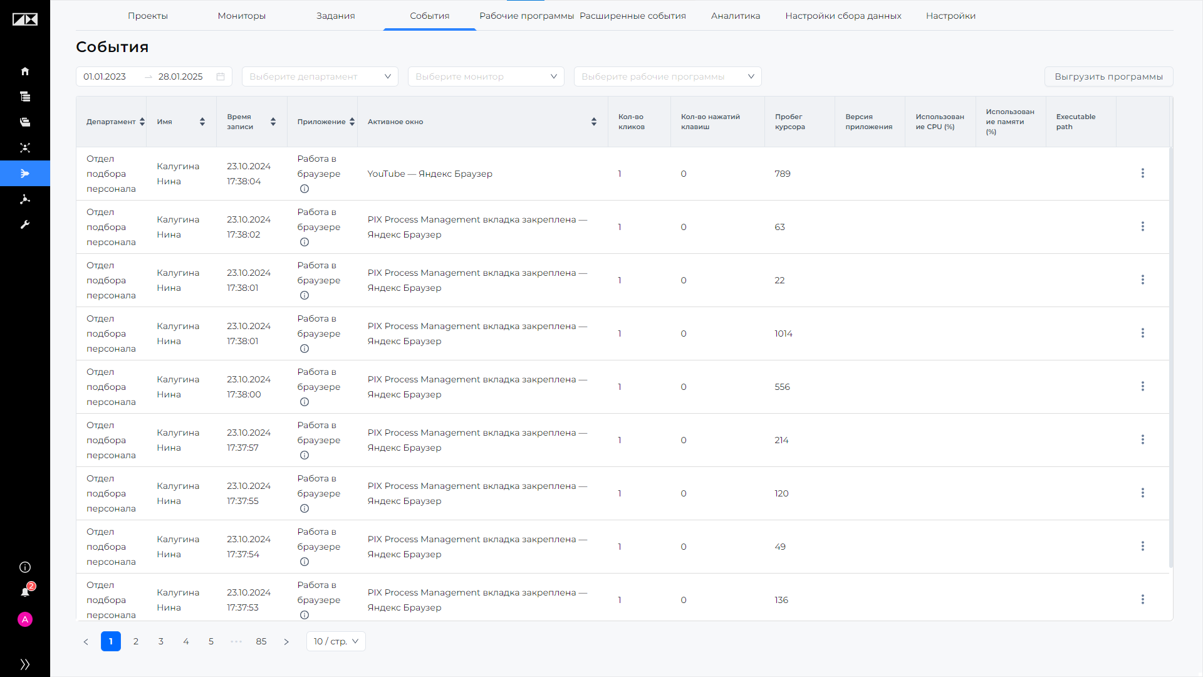Expand sidebar with double chevron icon
The width and height of the screenshot is (1203, 677).
tap(25, 664)
